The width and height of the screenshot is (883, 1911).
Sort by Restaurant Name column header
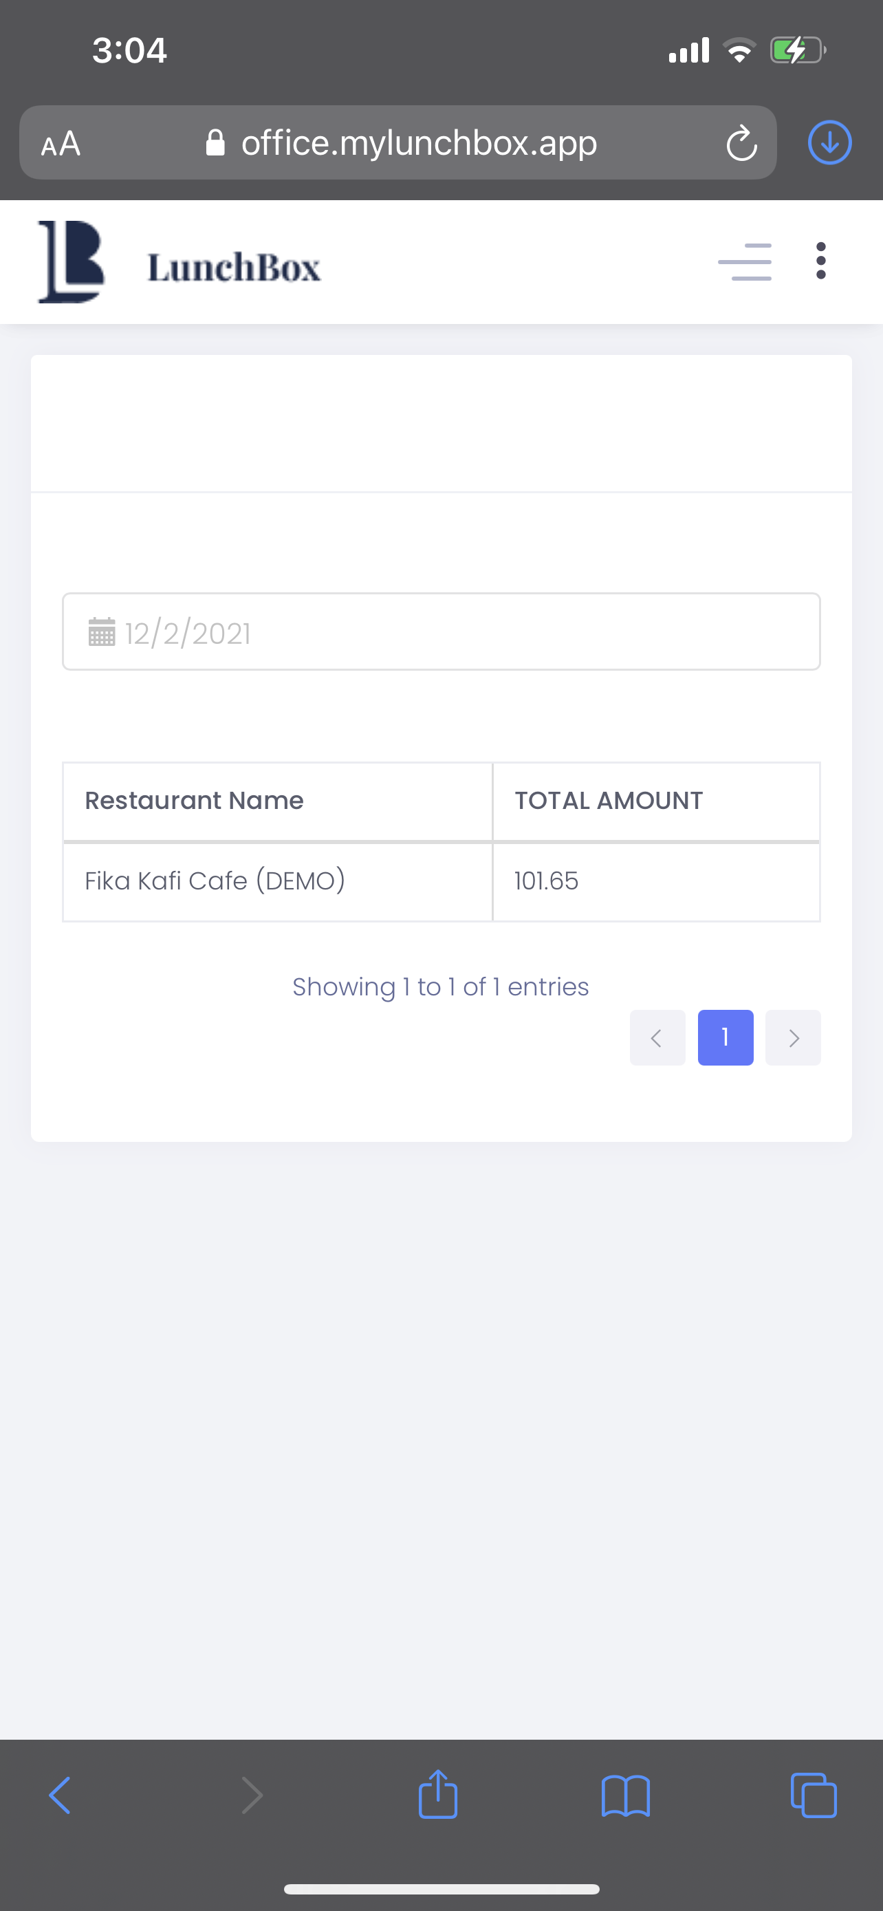(194, 801)
